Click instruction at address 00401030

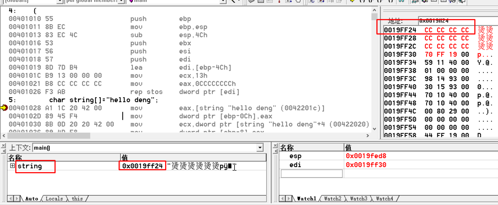(x=189, y=124)
